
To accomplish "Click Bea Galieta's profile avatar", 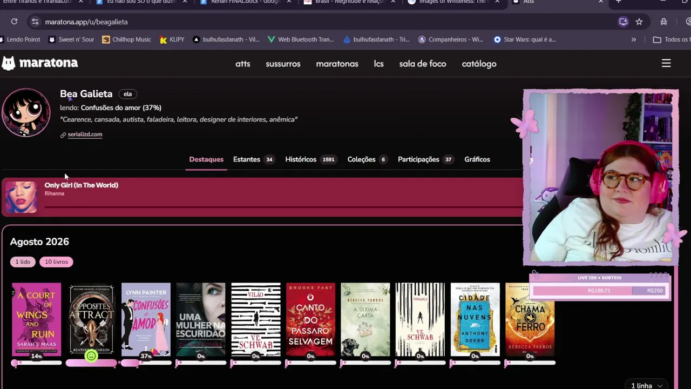I will coord(26,112).
